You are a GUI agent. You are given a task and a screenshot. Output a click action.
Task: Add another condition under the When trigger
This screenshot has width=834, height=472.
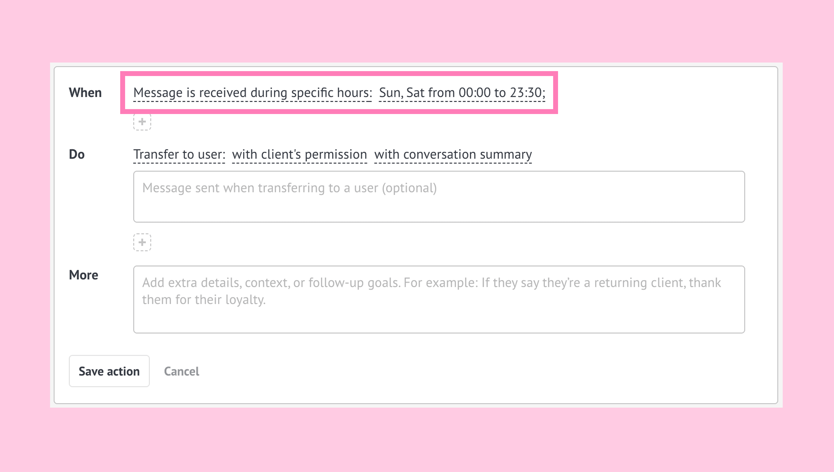click(142, 122)
